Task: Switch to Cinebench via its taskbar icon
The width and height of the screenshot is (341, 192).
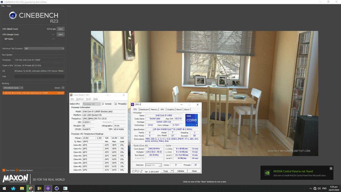Action: pyautogui.click(x=57, y=188)
